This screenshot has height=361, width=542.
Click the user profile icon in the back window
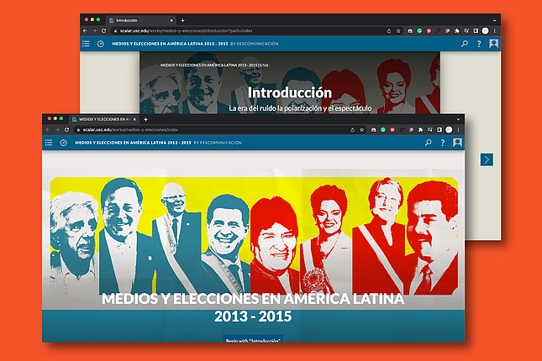click(x=494, y=44)
